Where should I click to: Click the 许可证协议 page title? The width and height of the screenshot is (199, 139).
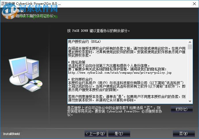coord(14,11)
